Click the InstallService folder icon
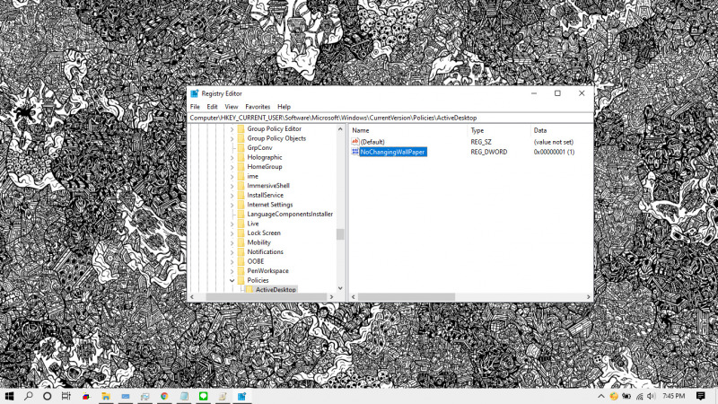The image size is (718, 404). [241, 195]
